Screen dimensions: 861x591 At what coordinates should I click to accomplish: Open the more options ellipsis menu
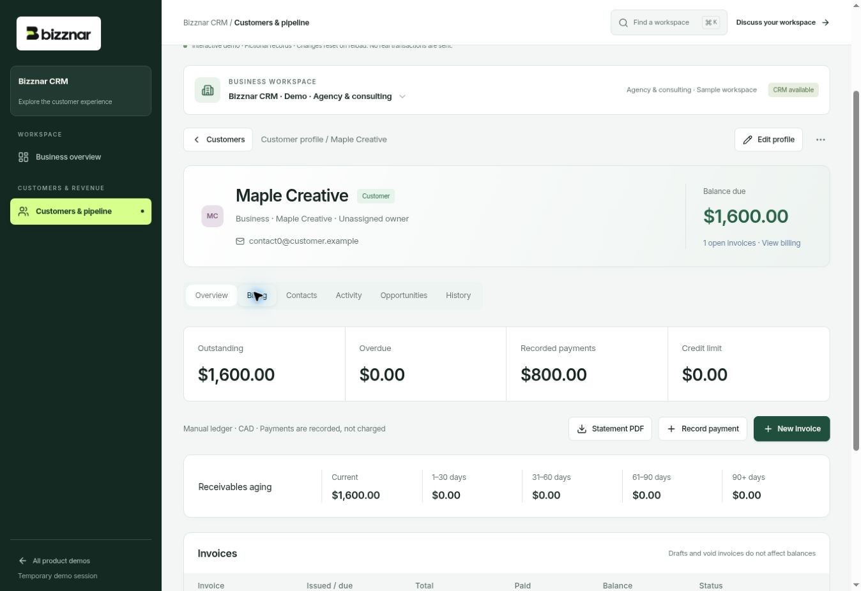[821, 140]
